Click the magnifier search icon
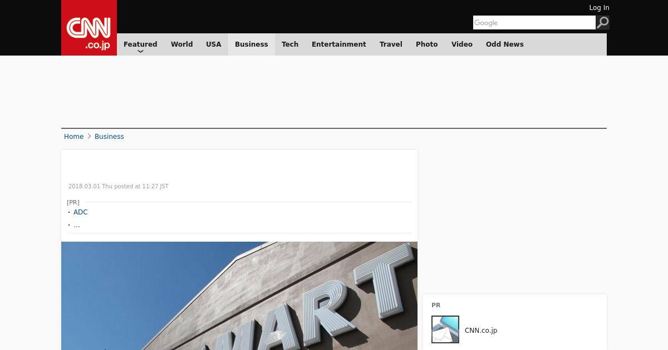 [603, 22]
